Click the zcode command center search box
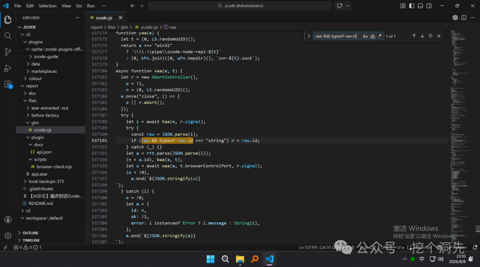This screenshot has width=480, height=267. coord(240,6)
